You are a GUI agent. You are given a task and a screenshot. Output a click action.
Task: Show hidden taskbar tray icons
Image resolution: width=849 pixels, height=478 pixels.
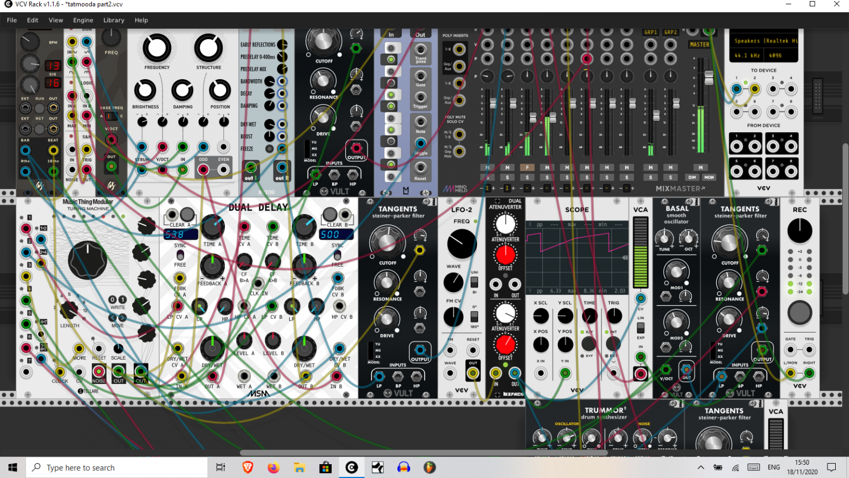700,467
